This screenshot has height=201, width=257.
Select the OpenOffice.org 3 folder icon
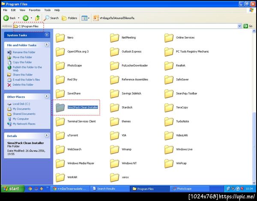pos(60,52)
